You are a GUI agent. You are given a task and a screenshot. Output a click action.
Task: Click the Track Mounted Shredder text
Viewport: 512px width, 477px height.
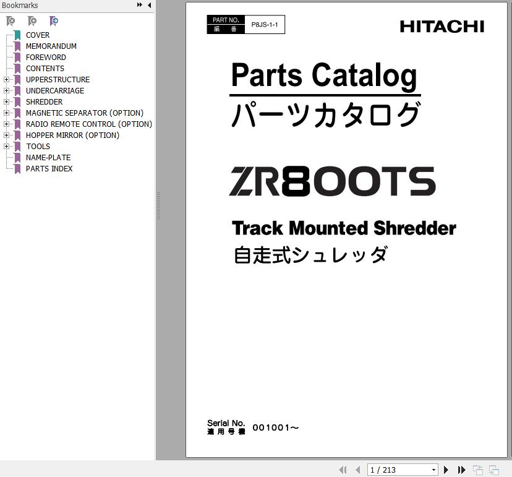(344, 228)
